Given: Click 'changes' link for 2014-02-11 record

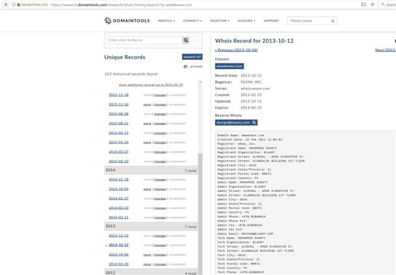Looking at the screenshot, I should pyautogui.click(x=160, y=218).
